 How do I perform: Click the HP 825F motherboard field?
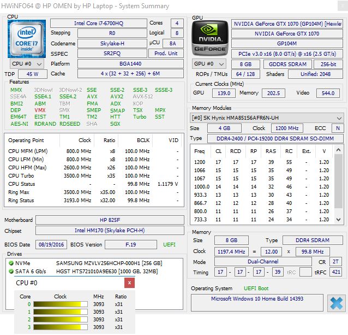[x=110, y=220]
